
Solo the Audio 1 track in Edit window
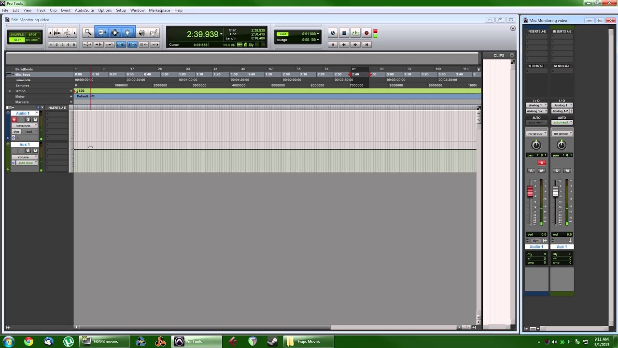[28, 119]
